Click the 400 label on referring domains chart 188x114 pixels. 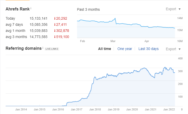(180, 58)
